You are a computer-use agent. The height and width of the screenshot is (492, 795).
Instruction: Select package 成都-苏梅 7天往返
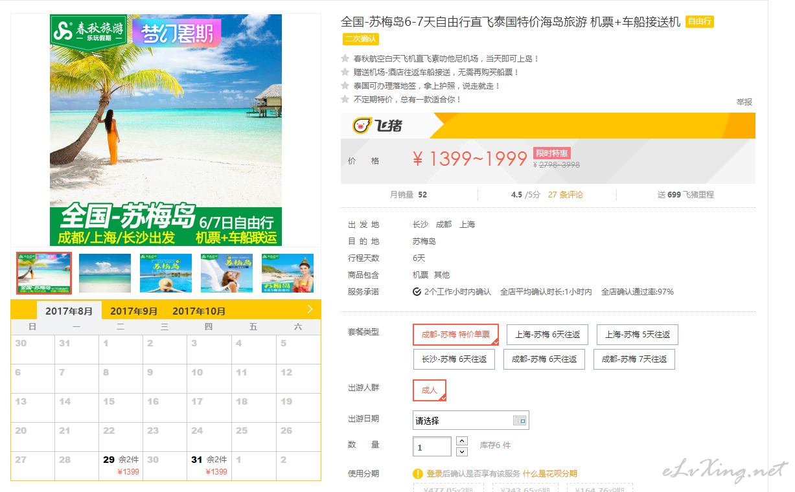point(634,359)
